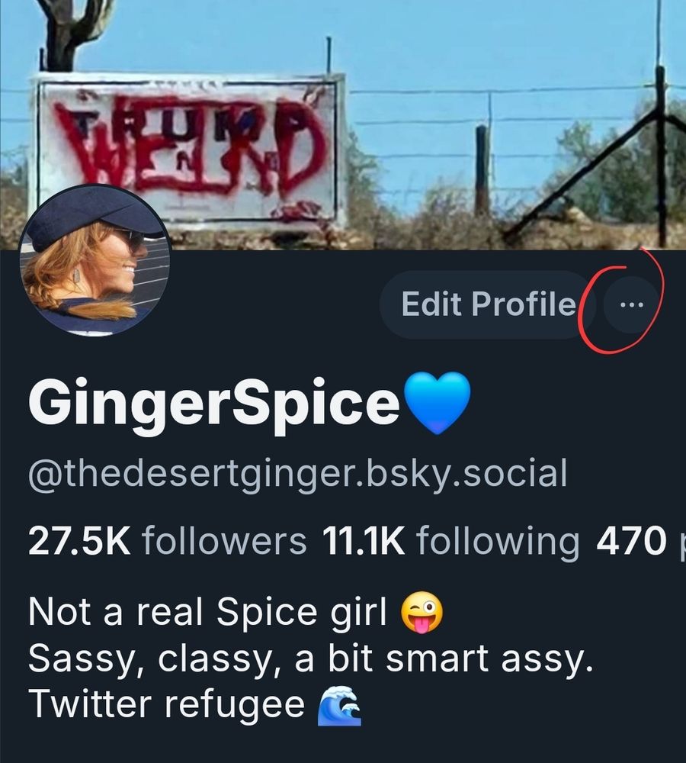Screen dimensions: 686x763
Task: Click the blue heart emoji beside GingerSpice
Action: pos(437,402)
